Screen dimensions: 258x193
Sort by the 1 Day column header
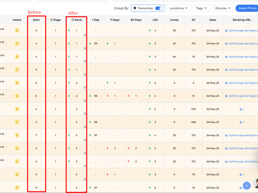(96, 20)
